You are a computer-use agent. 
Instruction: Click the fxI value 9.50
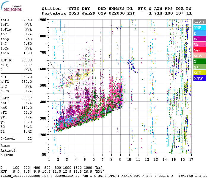pyautogui.click(x=28, y=44)
